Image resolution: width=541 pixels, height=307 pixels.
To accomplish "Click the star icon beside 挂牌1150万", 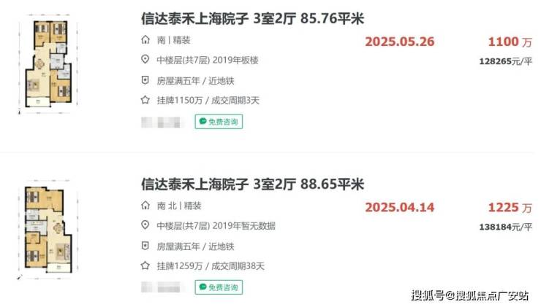I will pos(145,100).
